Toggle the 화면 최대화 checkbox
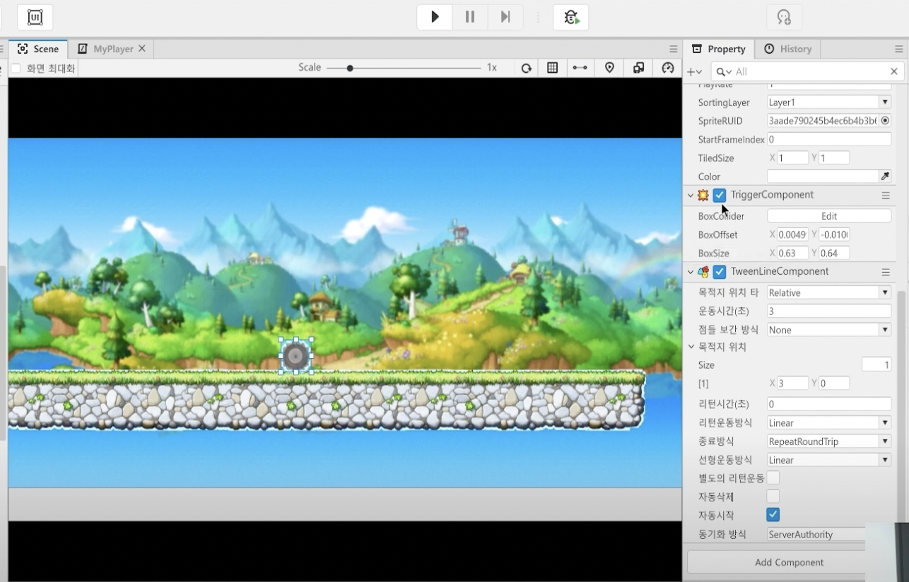The width and height of the screenshot is (909, 582). 16,69
